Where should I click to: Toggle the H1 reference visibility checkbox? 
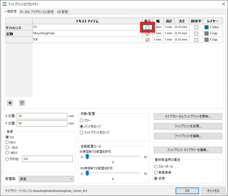click(x=147, y=27)
